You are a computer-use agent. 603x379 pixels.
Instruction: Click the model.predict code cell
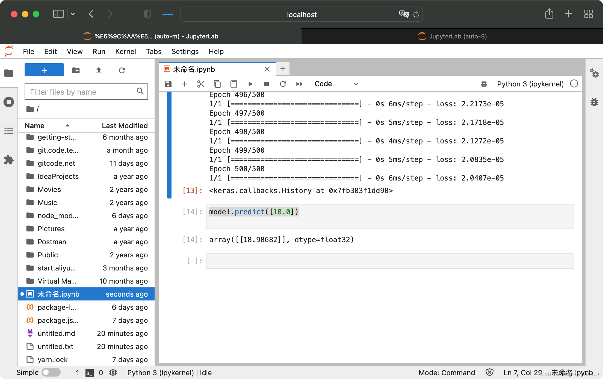coord(390,216)
